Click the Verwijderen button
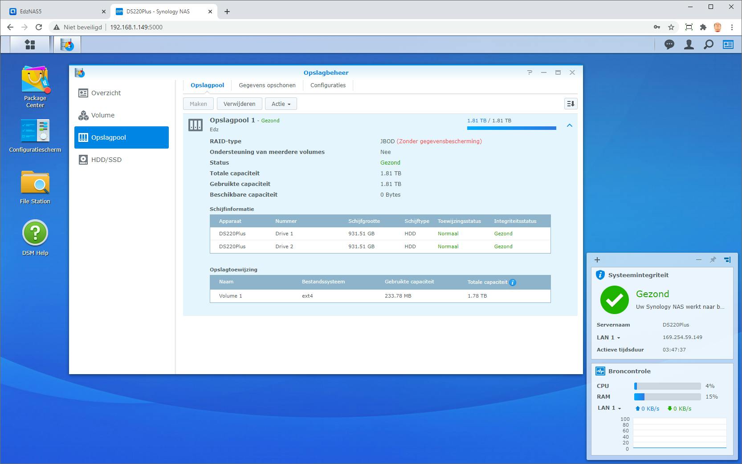 pyautogui.click(x=239, y=104)
